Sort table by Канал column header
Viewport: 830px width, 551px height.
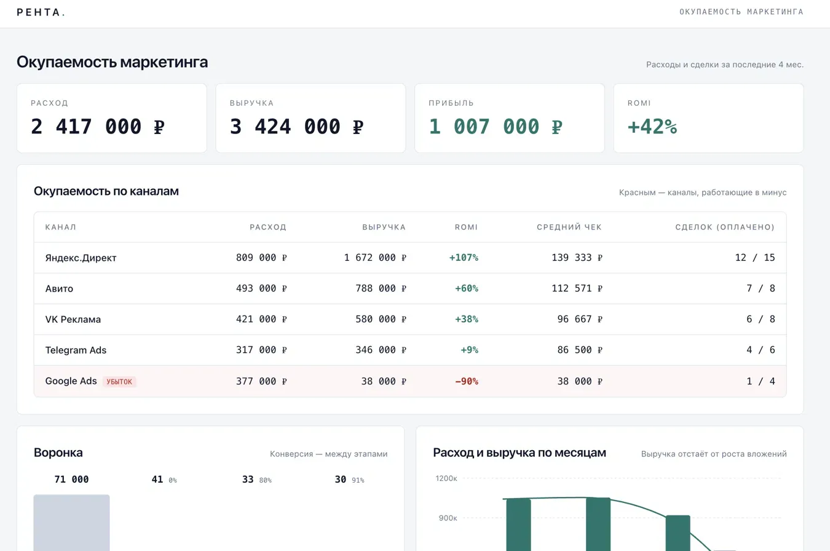pos(61,227)
